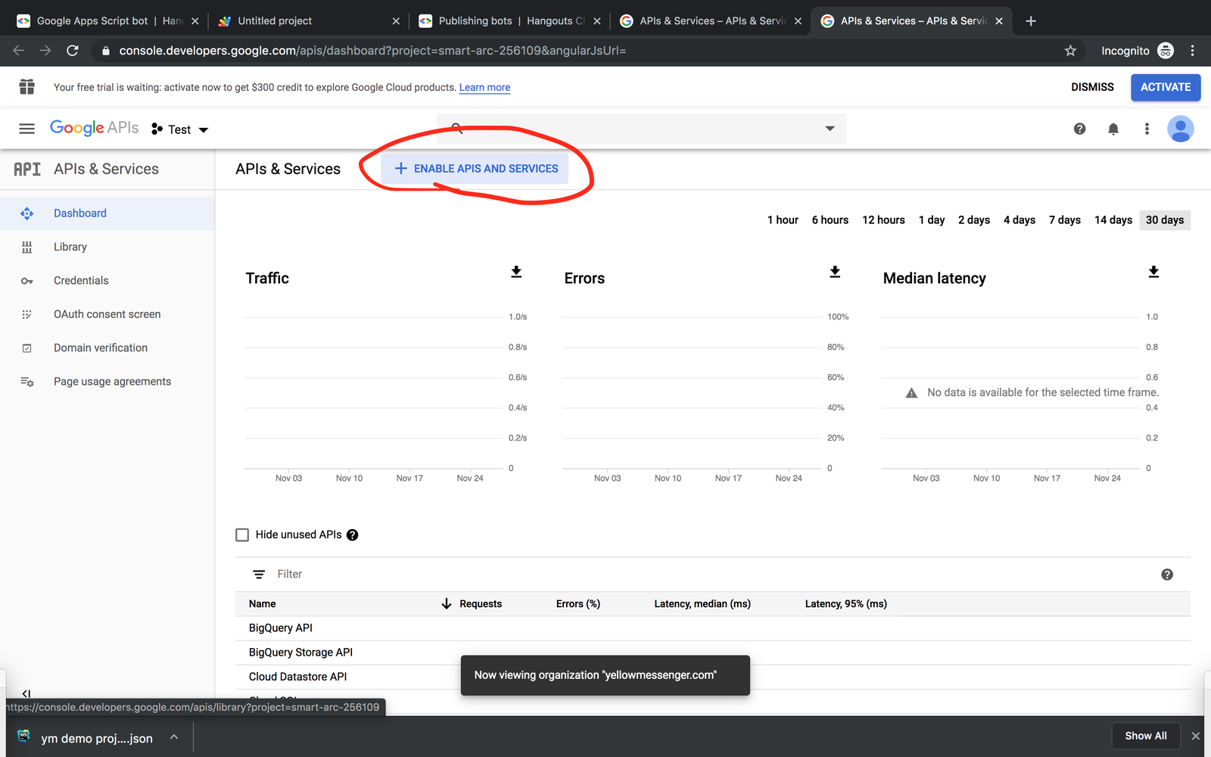
Task: Collapse the side navigation panel
Action: pyautogui.click(x=26, y=693)
